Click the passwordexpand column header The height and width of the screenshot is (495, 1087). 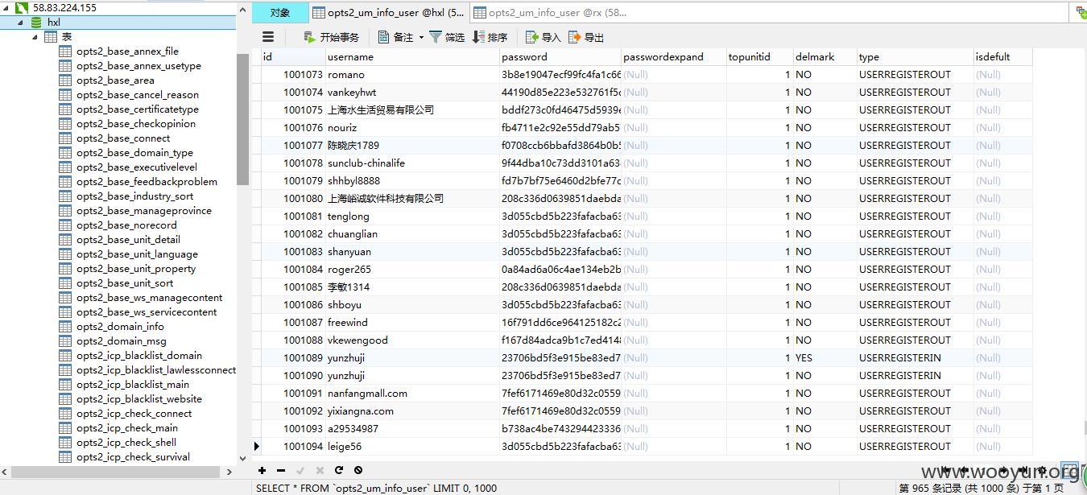[674, 57]
